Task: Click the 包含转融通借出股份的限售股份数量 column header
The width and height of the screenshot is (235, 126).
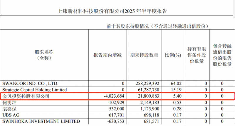Action: [222, 55]
